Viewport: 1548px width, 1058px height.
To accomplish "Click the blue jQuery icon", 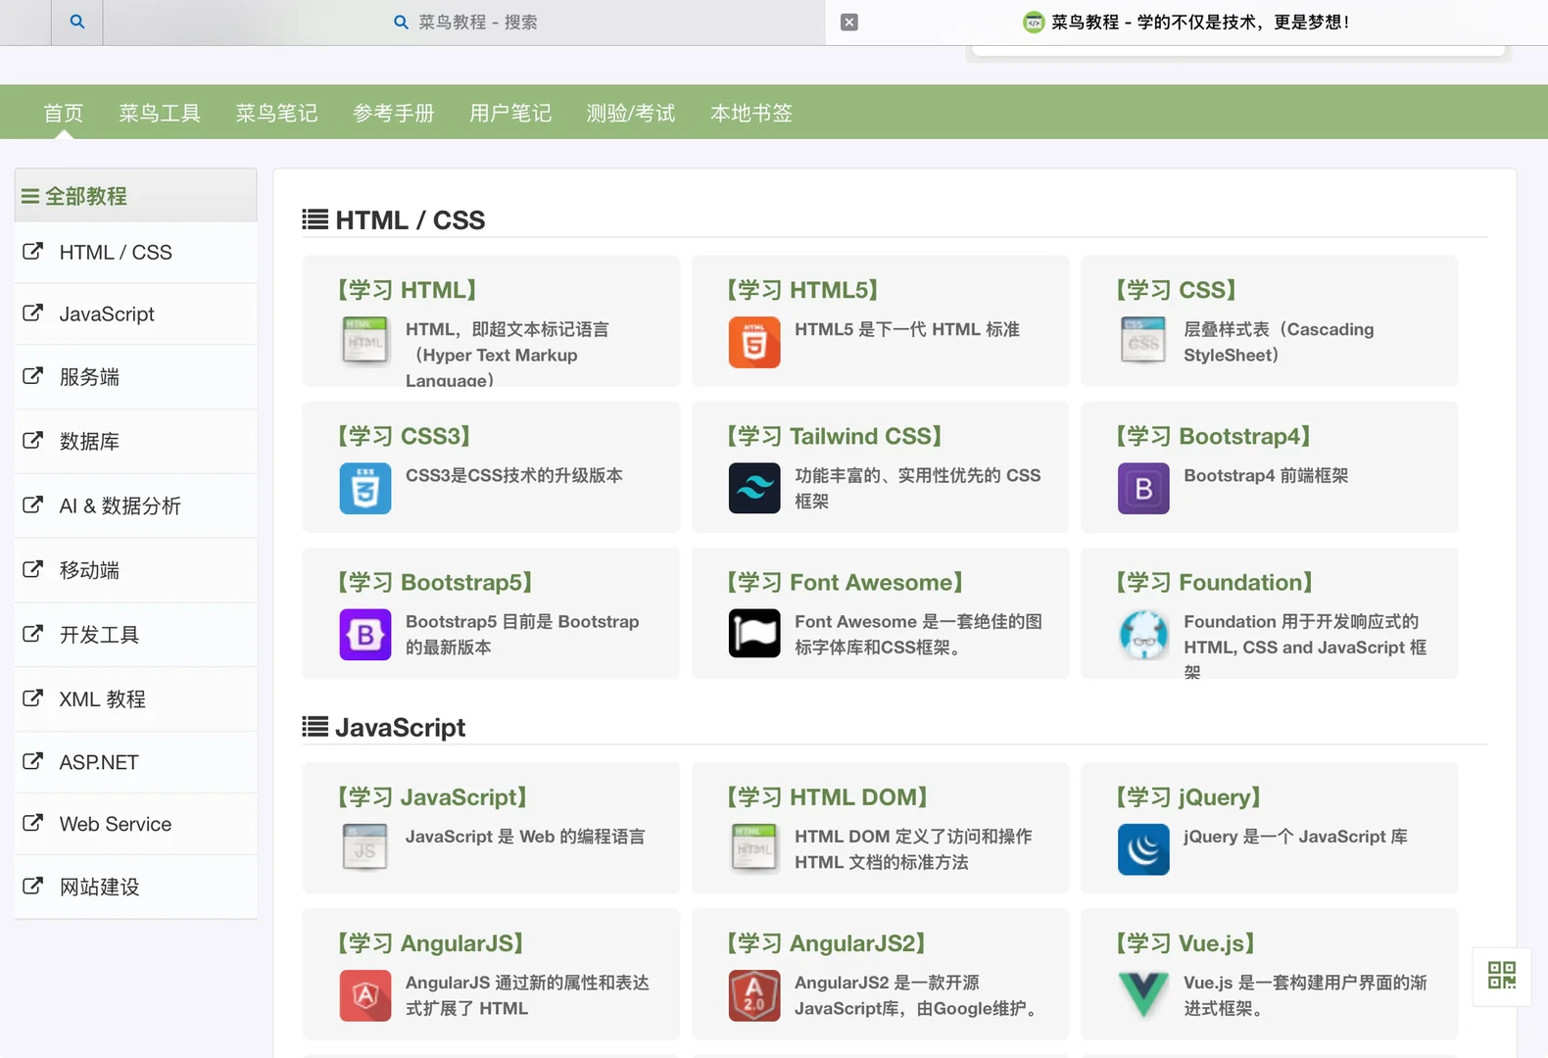I will (1142, 848).
